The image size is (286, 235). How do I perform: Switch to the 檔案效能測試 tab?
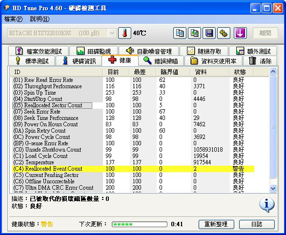pos(39,51)
